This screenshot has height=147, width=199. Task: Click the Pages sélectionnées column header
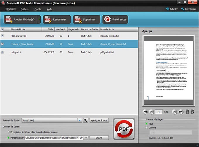pyautogui.click(x=74, y=29)
